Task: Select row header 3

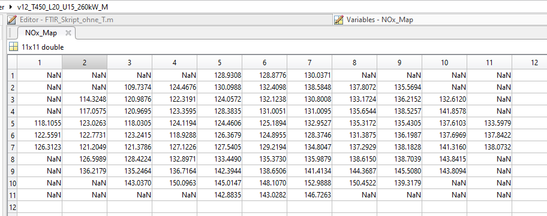Action: 12,99
